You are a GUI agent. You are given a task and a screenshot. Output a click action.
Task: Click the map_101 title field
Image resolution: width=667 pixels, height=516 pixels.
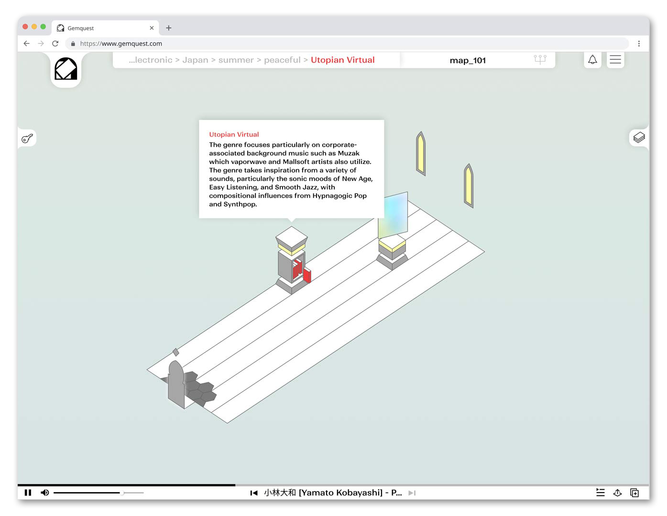click(x=467, y=61)
